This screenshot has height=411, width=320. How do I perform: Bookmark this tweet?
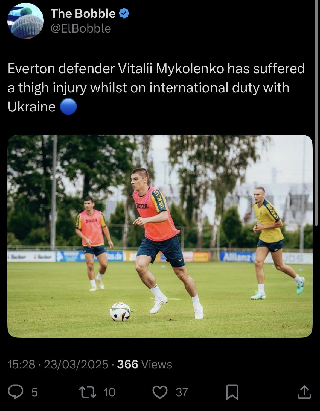pos(232,392)
